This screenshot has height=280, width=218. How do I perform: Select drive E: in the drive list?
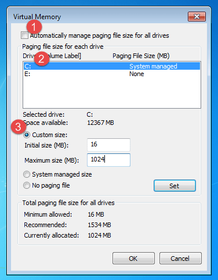112,74
